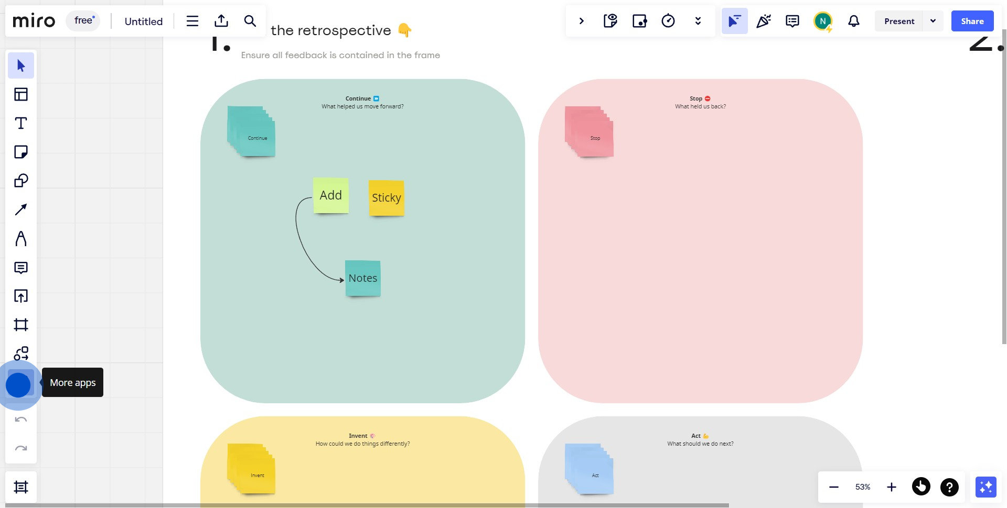Activate the Pen drawing tool
Image resolution: width=1007 pixels, height=508 pixels.
click(21, 239)
